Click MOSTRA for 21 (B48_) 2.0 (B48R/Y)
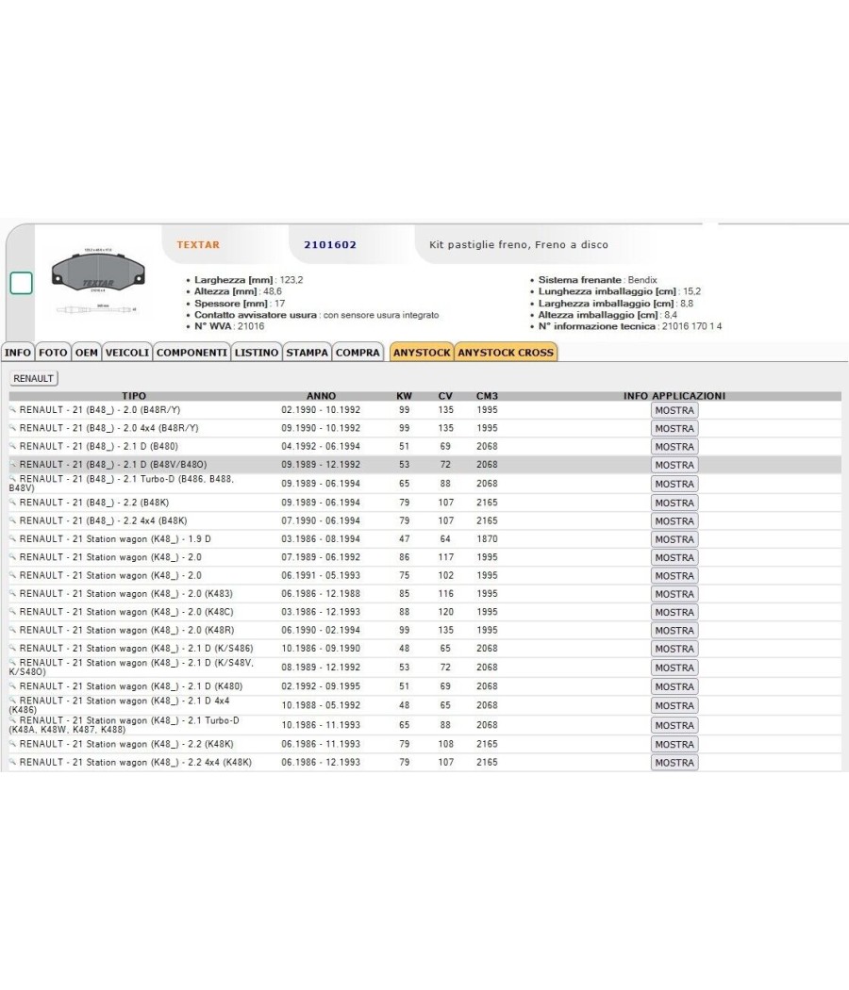 tap(674, 410)
